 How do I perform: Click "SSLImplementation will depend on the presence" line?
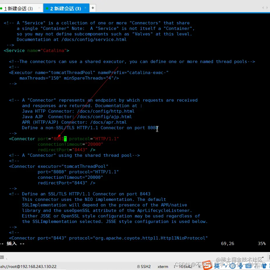click(104, 205)
